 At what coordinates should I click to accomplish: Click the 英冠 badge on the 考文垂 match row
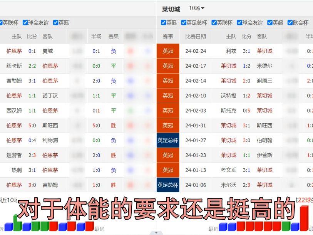168,170
